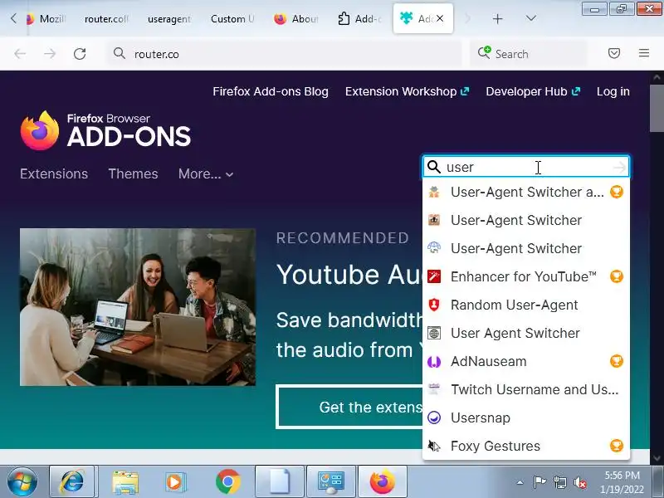The width and height of the screenshot is (664, 498).
Task: Click the Firefox taskbar button
Action: pos(383,482)
